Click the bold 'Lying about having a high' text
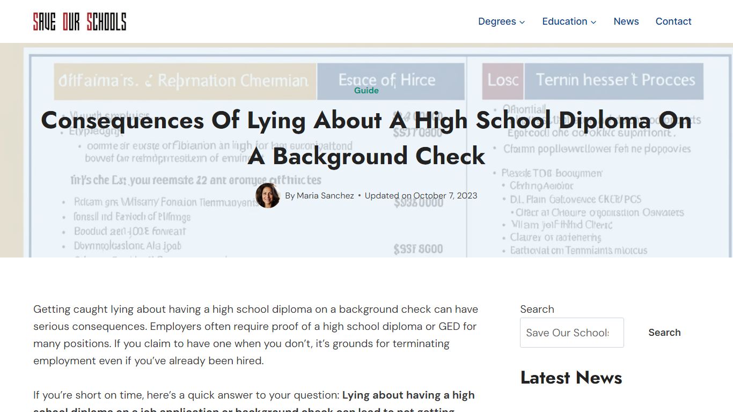The width and height of the screenshot is (733, 412). click(408, 395)
